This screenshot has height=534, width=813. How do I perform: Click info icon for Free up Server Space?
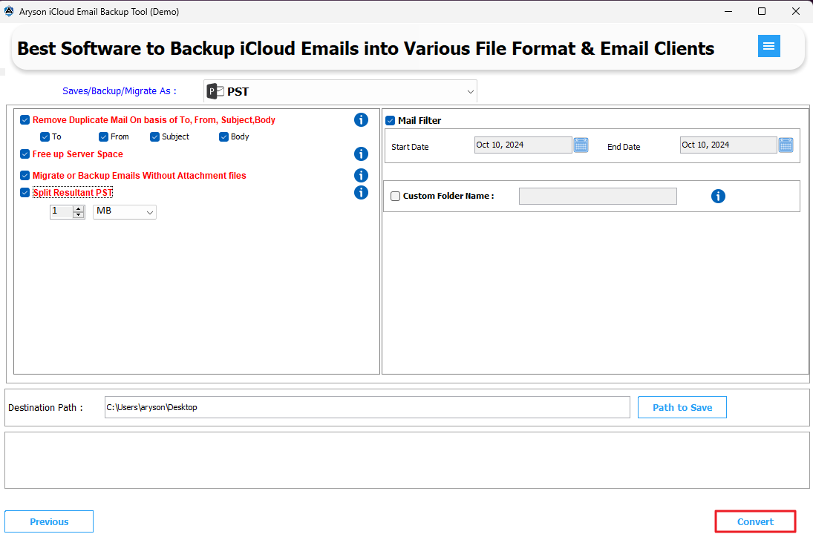(361, 154)
